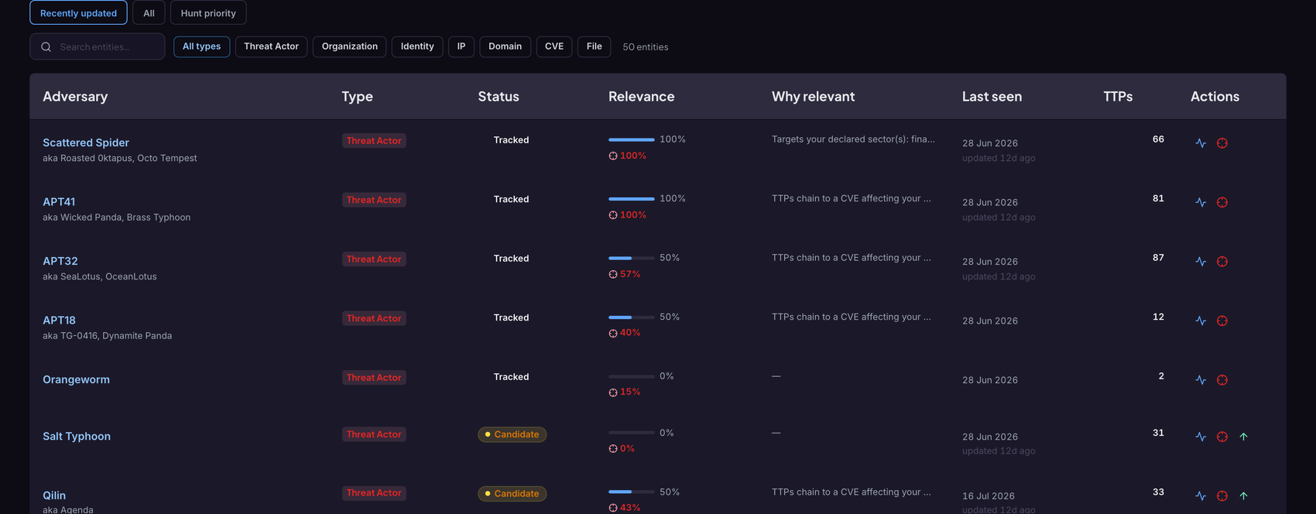
Task: Switch to Hunt priority tab
Action: coord(208,13)
